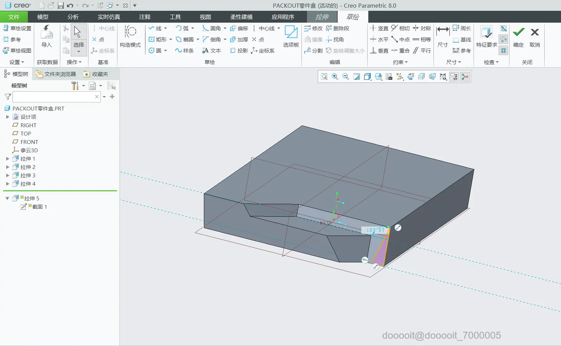Click the 对称 symmetric constraint button

click(422, 29)
